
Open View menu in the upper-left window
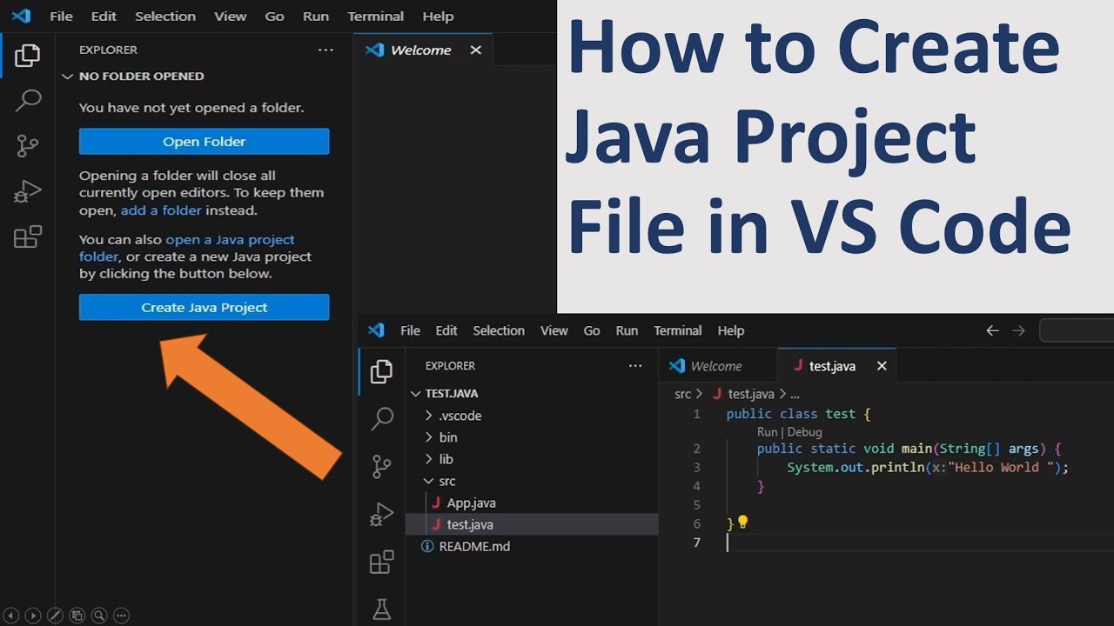pyautogui.click(x=231, y=16)
